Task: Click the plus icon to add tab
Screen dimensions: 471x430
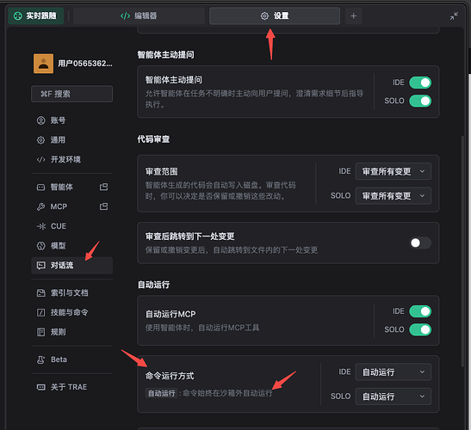Action: [x=353, y=15]
